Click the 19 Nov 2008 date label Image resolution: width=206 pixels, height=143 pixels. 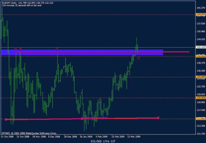pos(39,136)
